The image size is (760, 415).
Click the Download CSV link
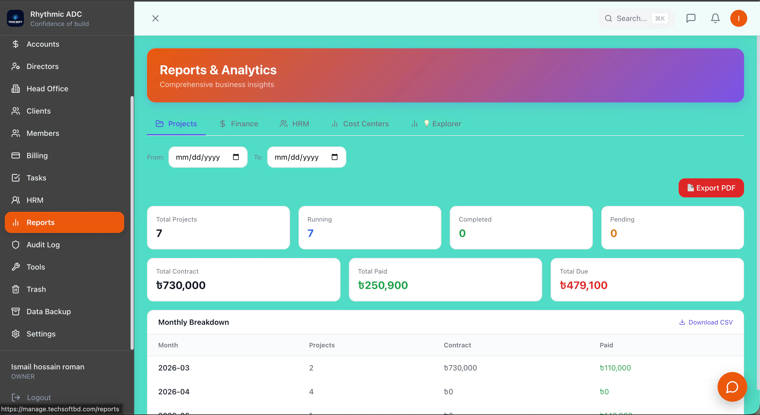pos(706,322)
